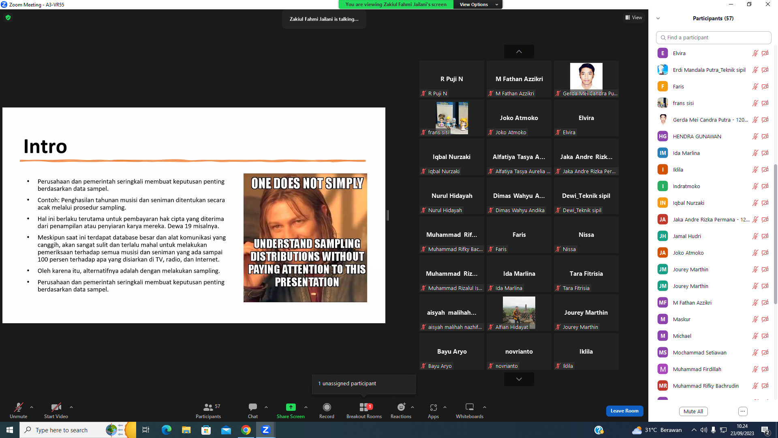Show next page of video thumbnails
The width and height of the screenshot is (778, 438).
pos(519,379)
